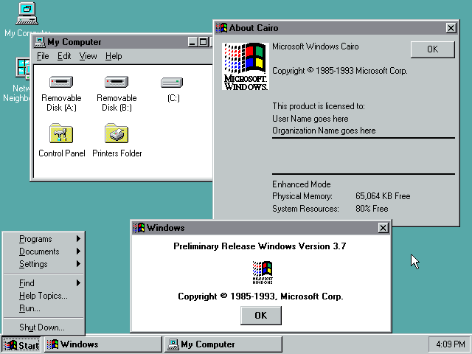This screenshot has height=354, width=472.
Task: Open Removable Disk (A:) drive icon
Action: click(61, 82)
